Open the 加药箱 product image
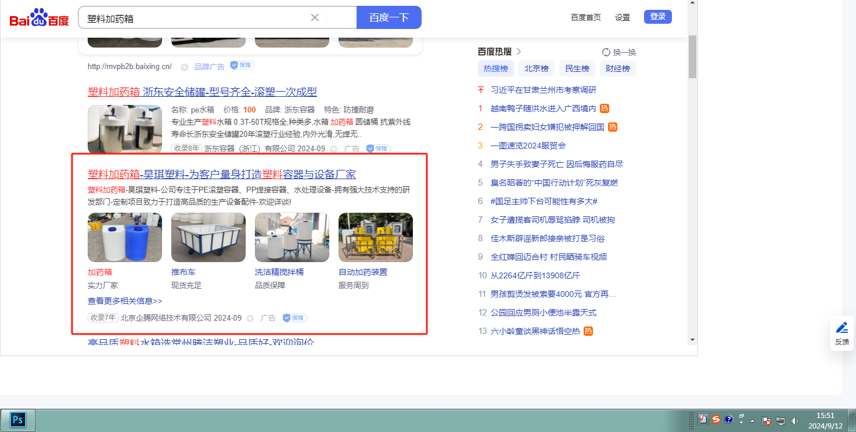The image size is (856, 432). (x=125, y=238)
